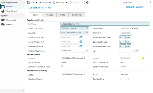
Task: Click the Session Preference link
Action: point(100,62)
